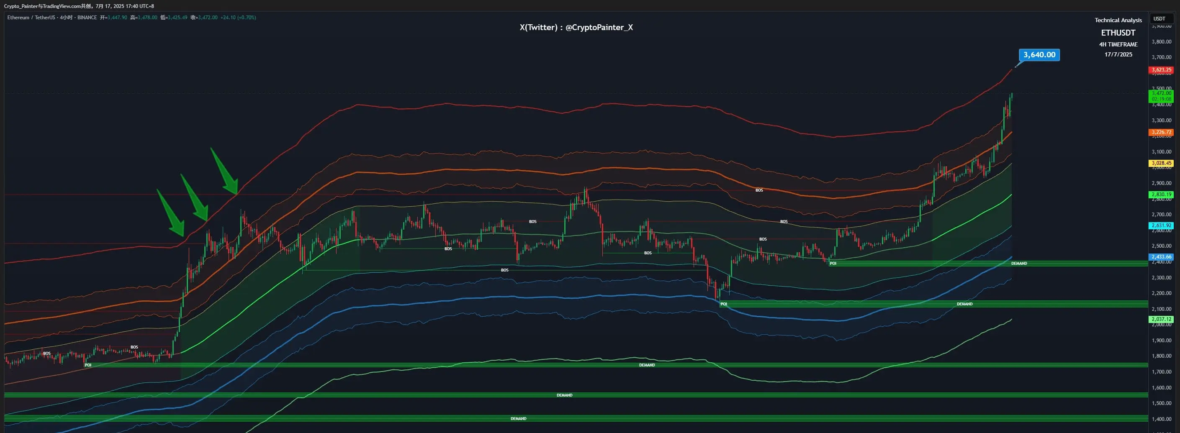Click the 1,400.00 axis tick
1180x433 pixels.
click(1161, 419)
